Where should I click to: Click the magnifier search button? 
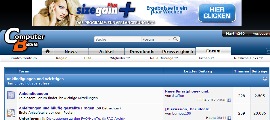pos(176,39)
